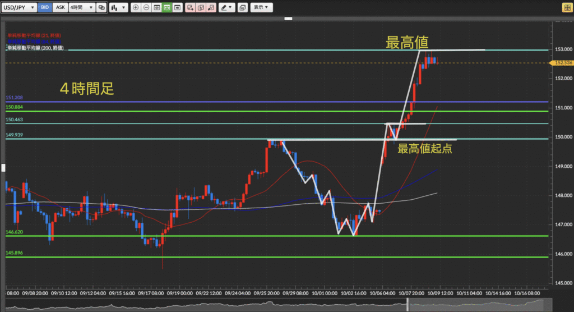Switch price display to BID
The height and width of the screenshot is (312, 574).
click(x=46, y=8)
